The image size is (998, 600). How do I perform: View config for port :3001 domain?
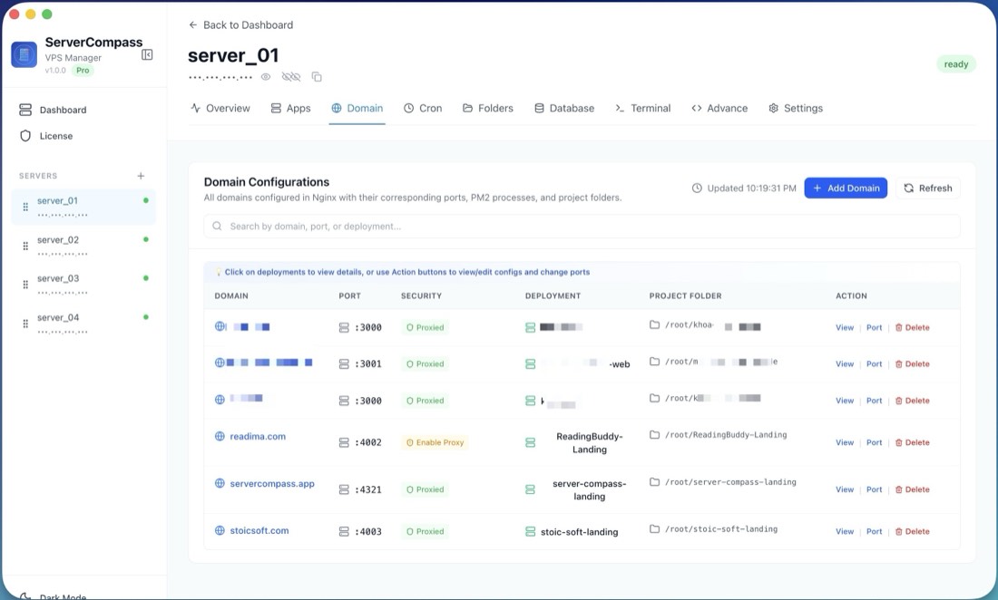(x=845, y=364)
